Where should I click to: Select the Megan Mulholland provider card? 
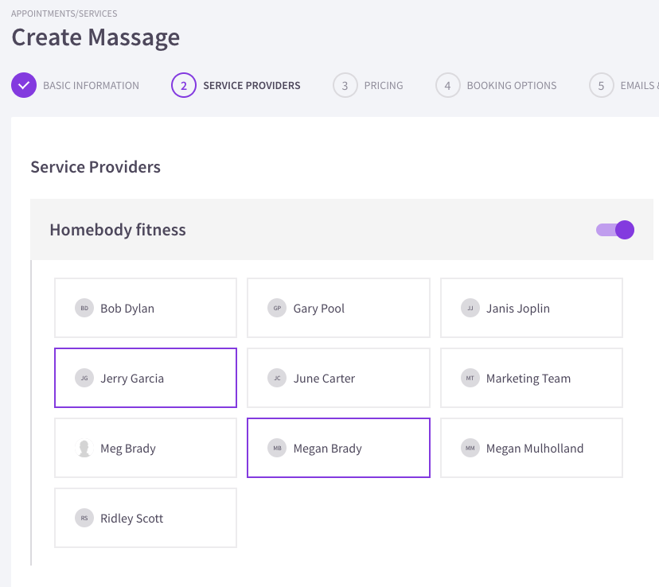coord(531,448)
